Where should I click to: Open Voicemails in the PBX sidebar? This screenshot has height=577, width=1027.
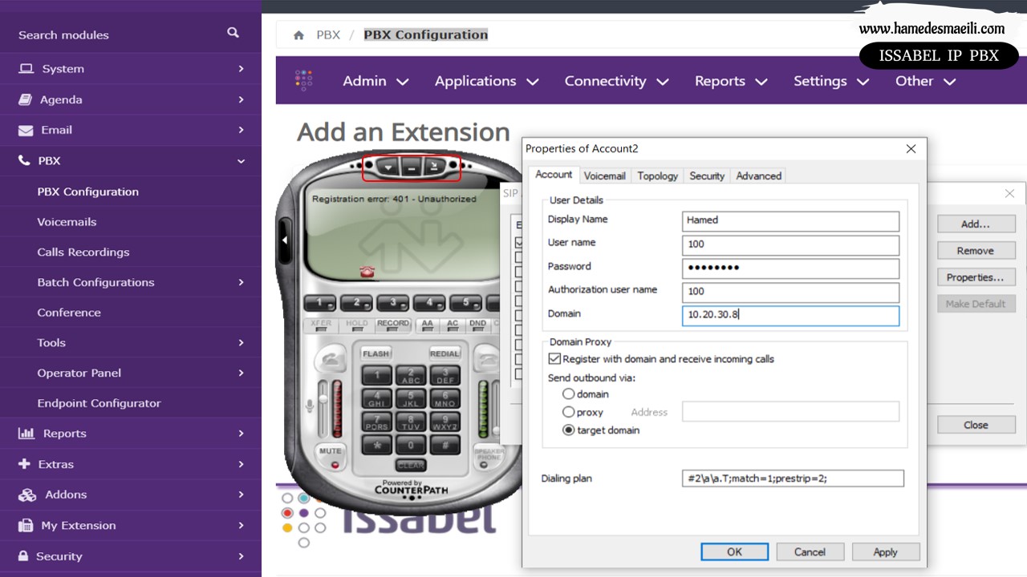click(x=67, y=222)
